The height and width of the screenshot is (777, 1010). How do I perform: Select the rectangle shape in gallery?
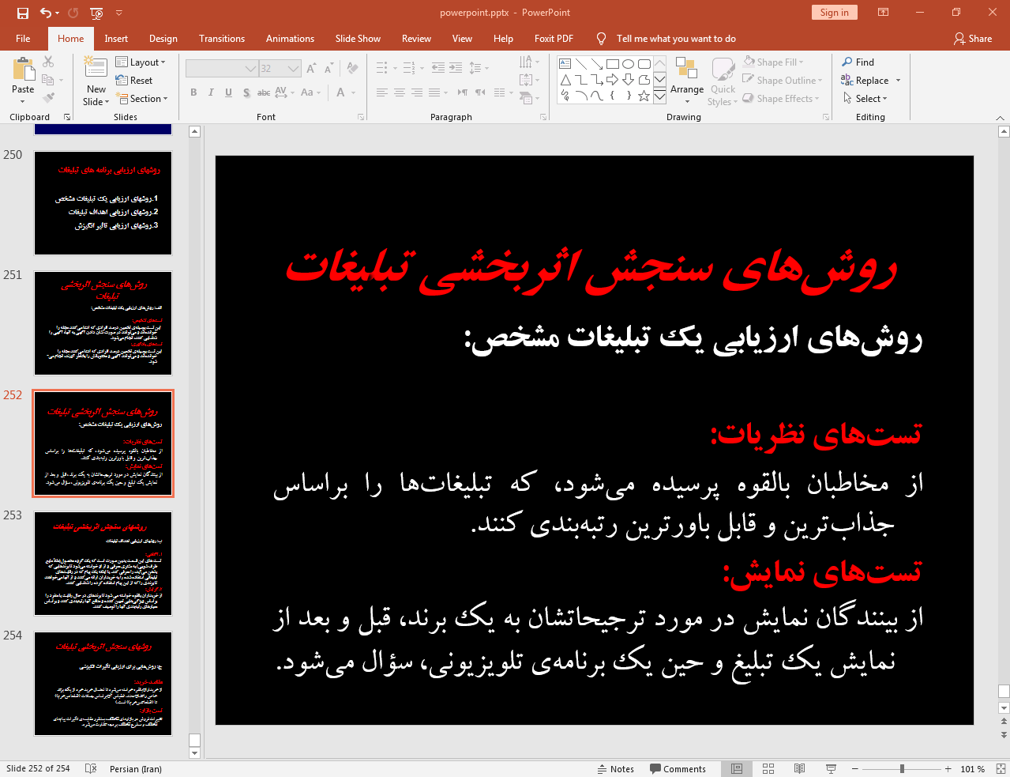pos(612,64)
